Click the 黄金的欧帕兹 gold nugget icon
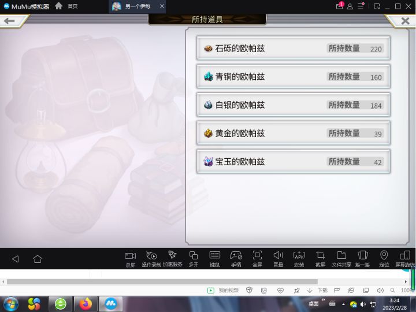416x312 pixels. (x=208, y=133)
